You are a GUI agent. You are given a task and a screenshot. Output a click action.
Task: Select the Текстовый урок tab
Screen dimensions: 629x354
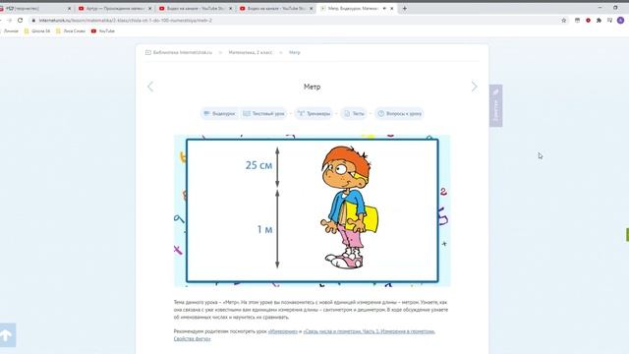coord(263,114)
